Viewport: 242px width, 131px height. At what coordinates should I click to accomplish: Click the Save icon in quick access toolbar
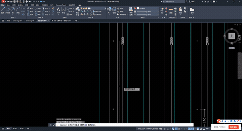14,2
